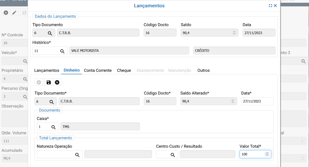The image size is (309, 167).
Task: Click the cancel X icon beside save
Action: pos(57,82)
